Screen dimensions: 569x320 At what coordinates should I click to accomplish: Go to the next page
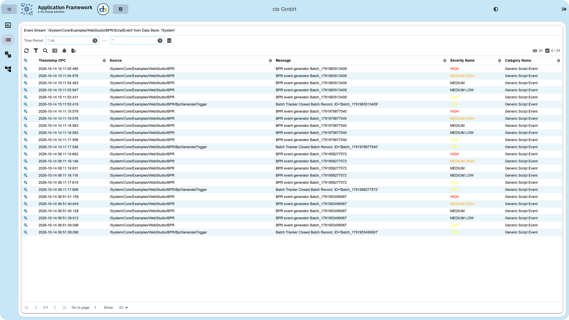pyautogui.click(x=55, y=308)
